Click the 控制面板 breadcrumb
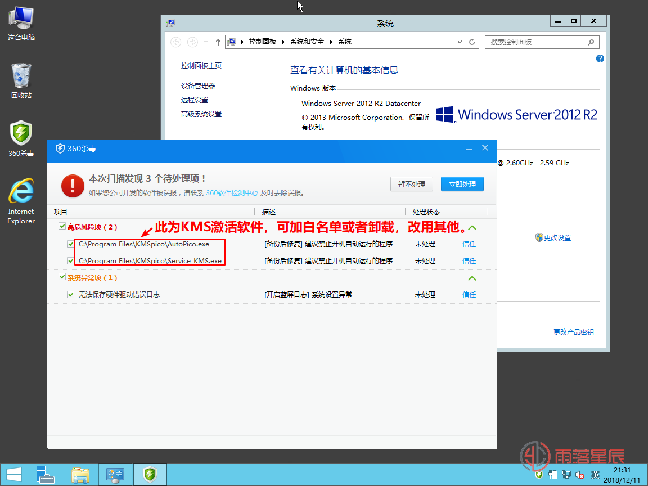Viewport: 648px width, 486px height. [x=263, y=42]
